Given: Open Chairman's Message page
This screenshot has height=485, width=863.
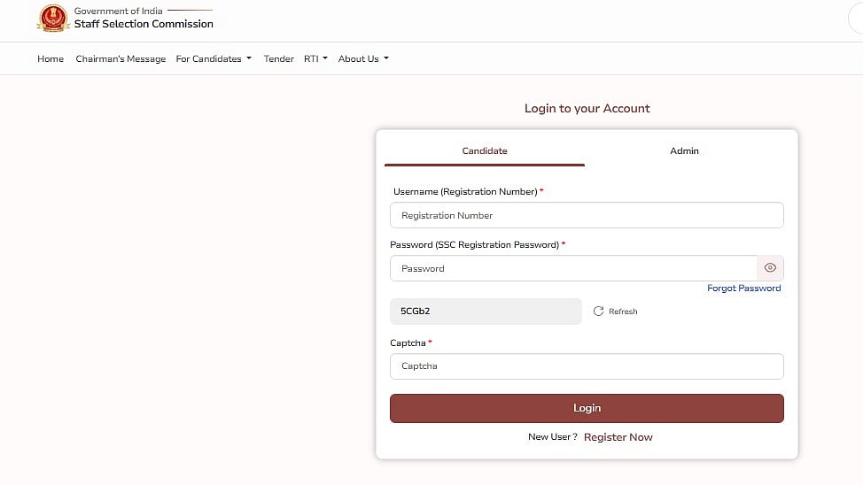Looking at the screenshot, I should [121, 59].
